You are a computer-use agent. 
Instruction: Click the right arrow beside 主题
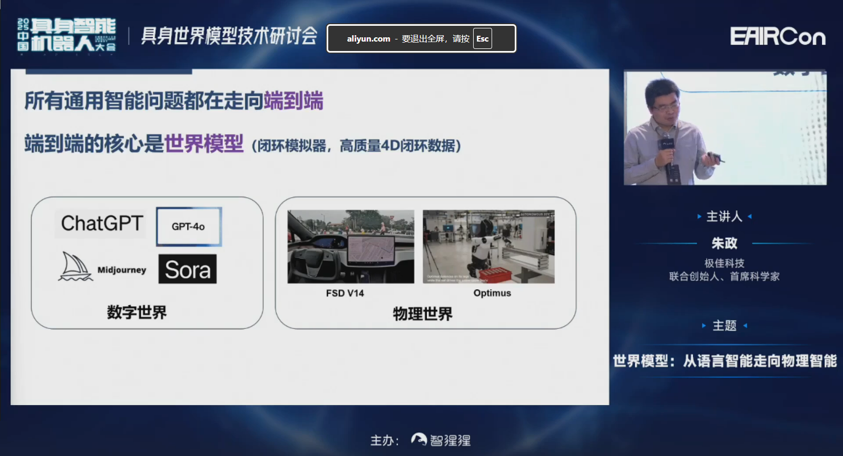pos(745,326)
